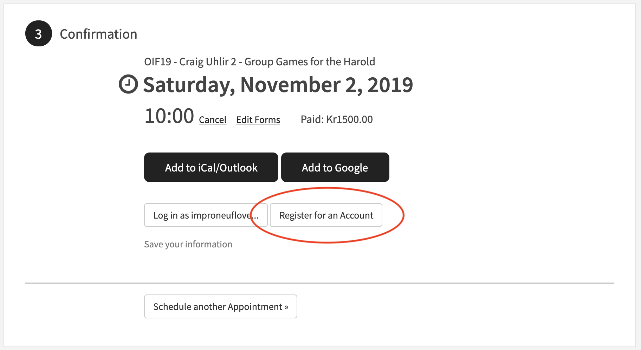This screenshot has height=350, width=641.
Task: Click the Schedule another Appointment label text
Action: pos(218,307)
